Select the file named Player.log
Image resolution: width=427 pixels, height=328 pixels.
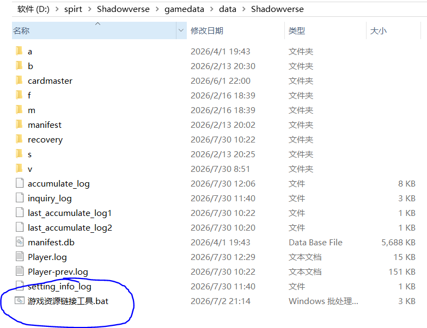pyautogui.click(x=47, y=257)
